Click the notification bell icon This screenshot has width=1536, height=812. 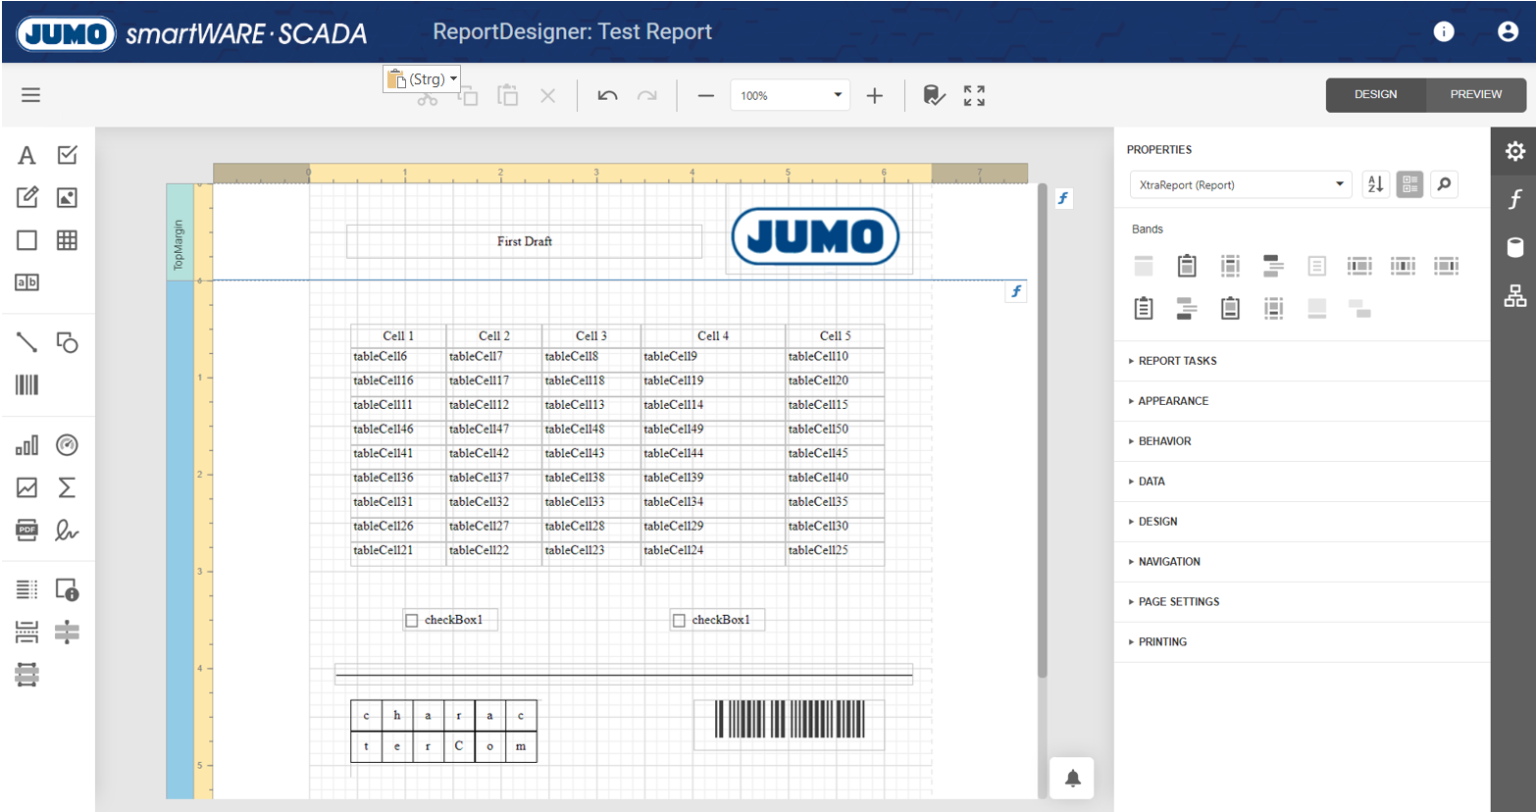click(x=1072, y=779)
